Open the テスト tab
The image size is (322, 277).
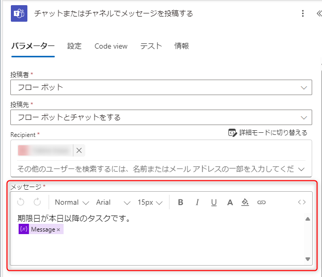(151, 46)
